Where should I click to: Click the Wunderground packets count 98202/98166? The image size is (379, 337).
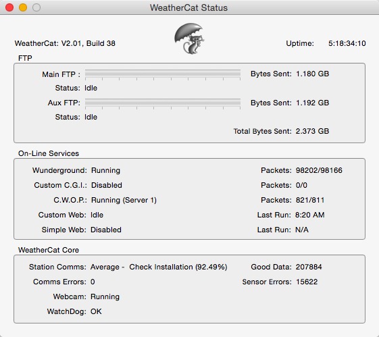319,171
